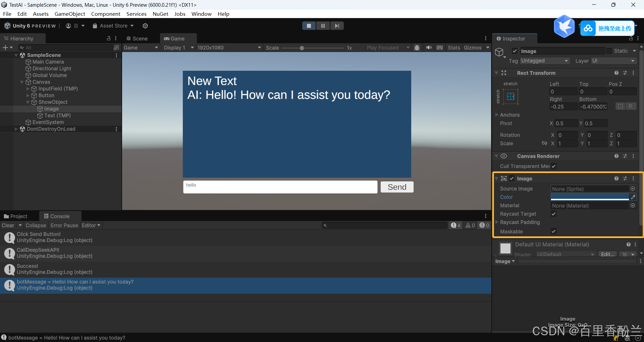Screen dimensions: 644x342
Task: Expand the Anchors section
Action: tap(497, 115)
